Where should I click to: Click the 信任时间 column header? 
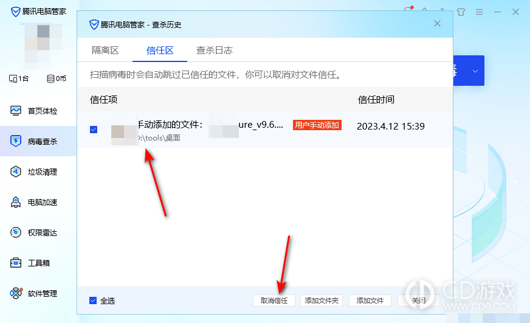(376, 100)
